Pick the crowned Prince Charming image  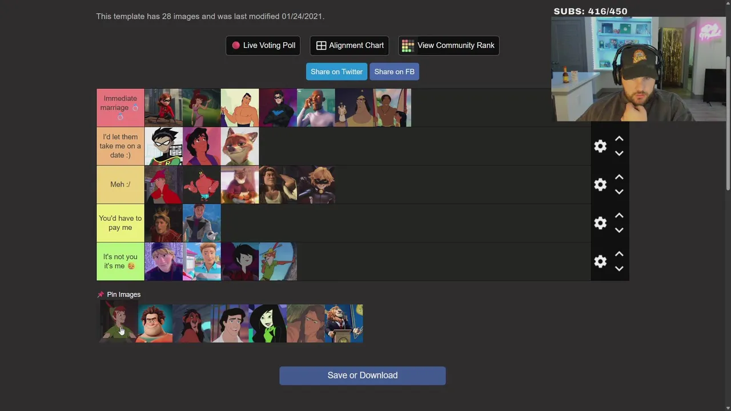pyautogui.click(x=163, y=223)
